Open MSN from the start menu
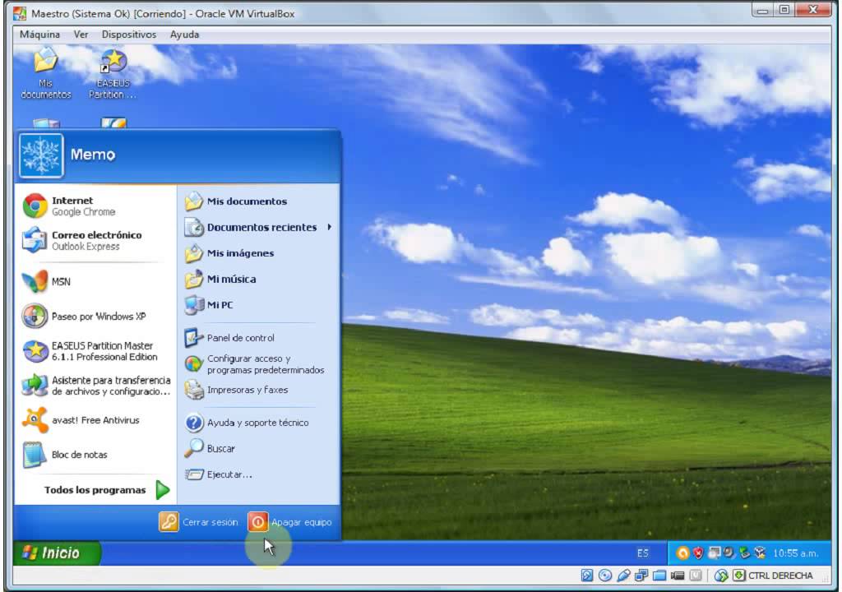842x592 pixels. click(95, 281)
